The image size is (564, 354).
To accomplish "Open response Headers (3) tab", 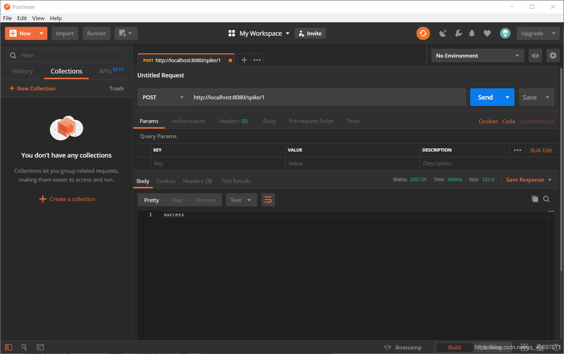I will 197,181.
